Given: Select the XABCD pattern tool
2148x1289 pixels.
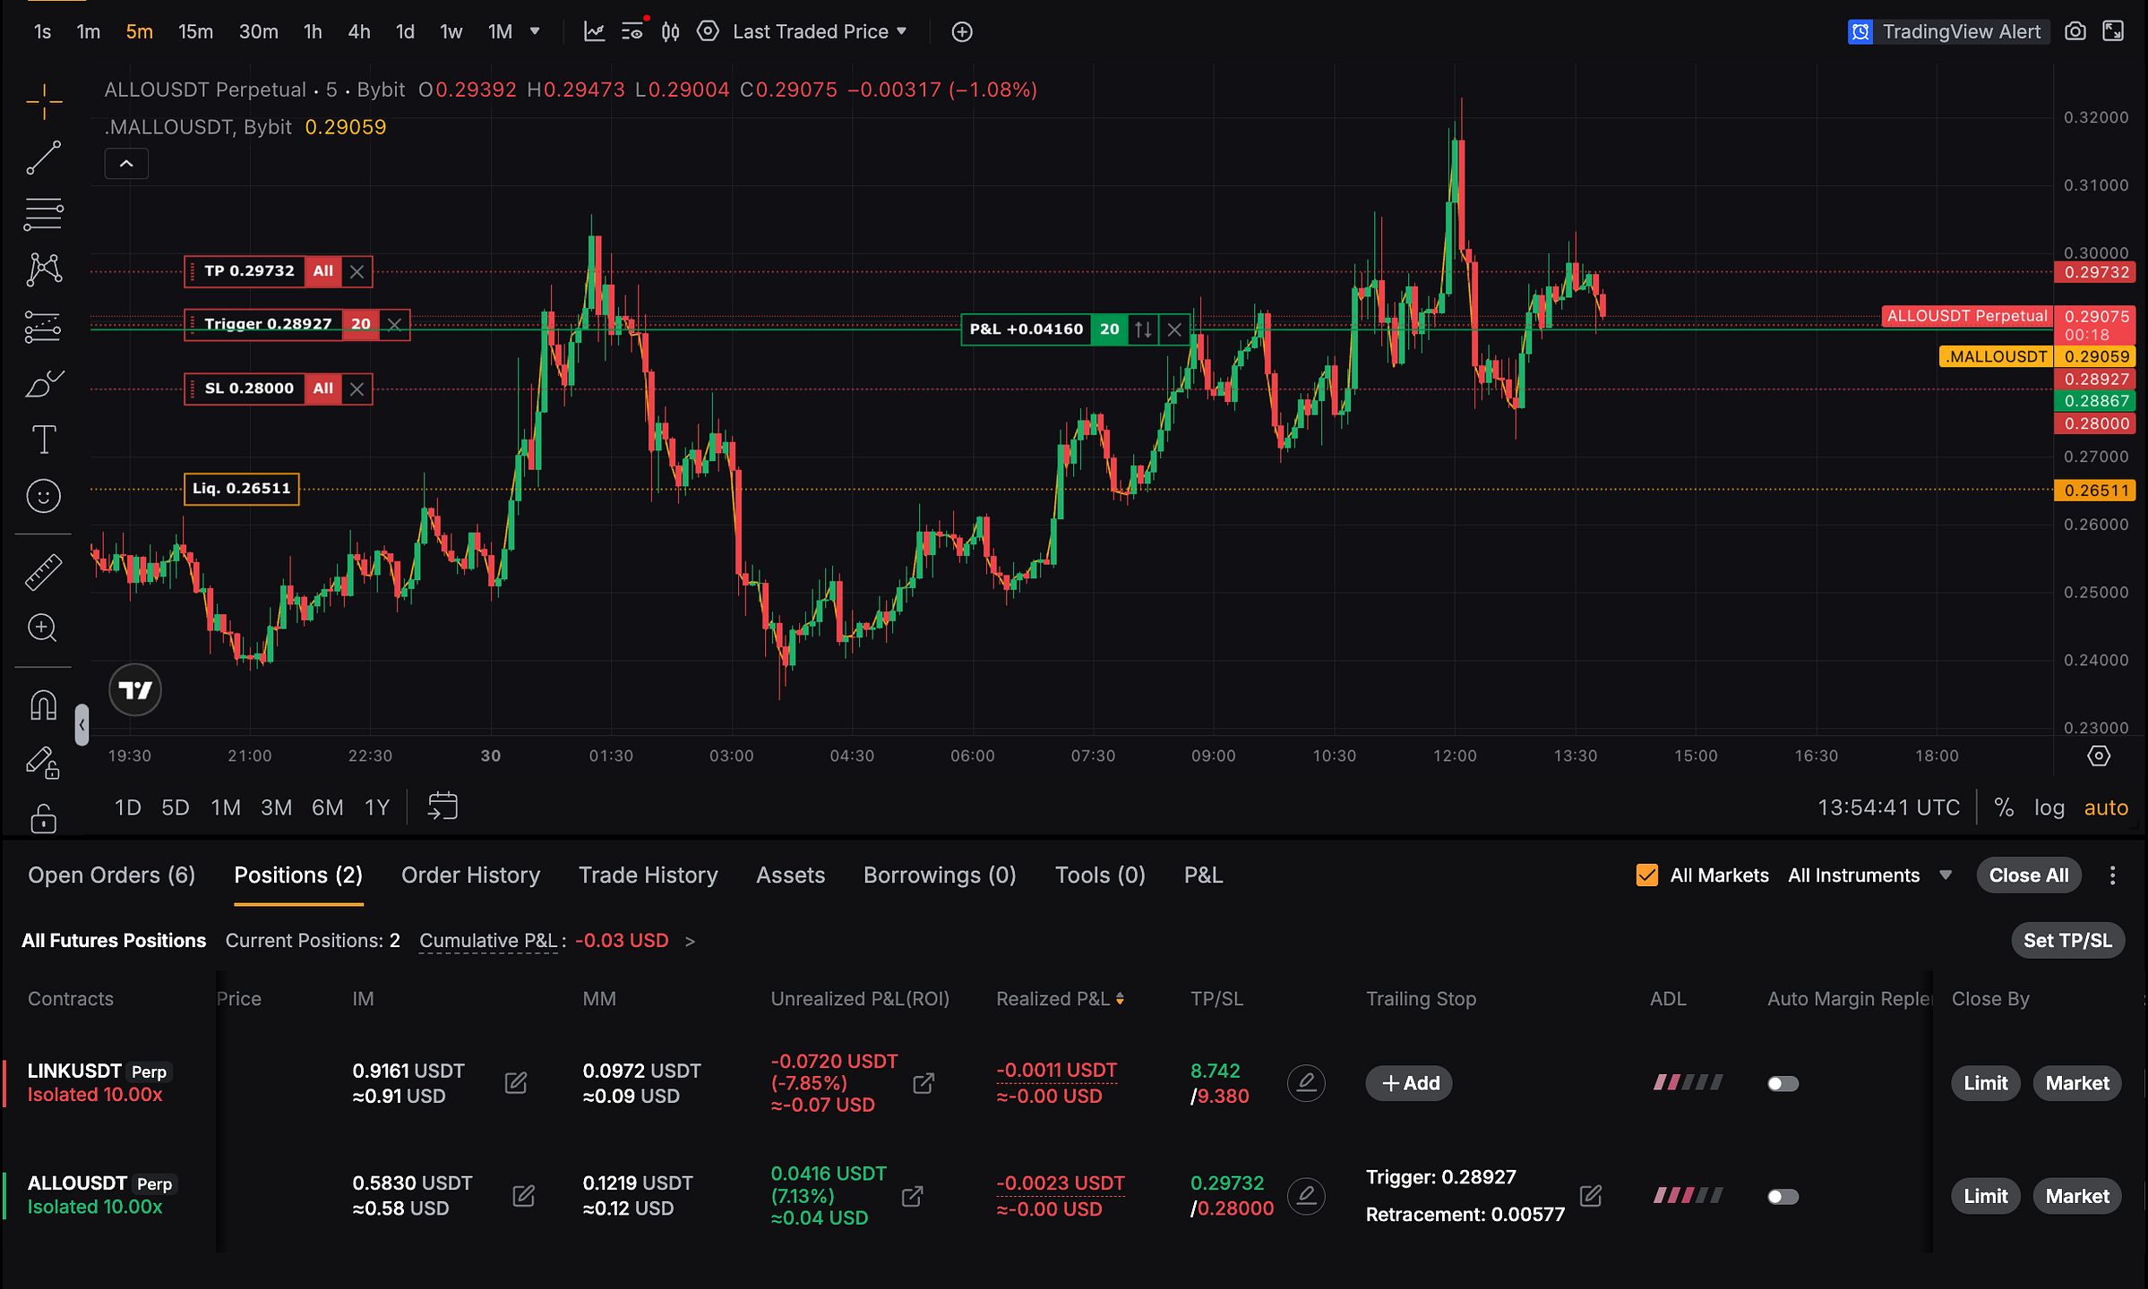Looking at the screenshot, I should click(44, 269).
